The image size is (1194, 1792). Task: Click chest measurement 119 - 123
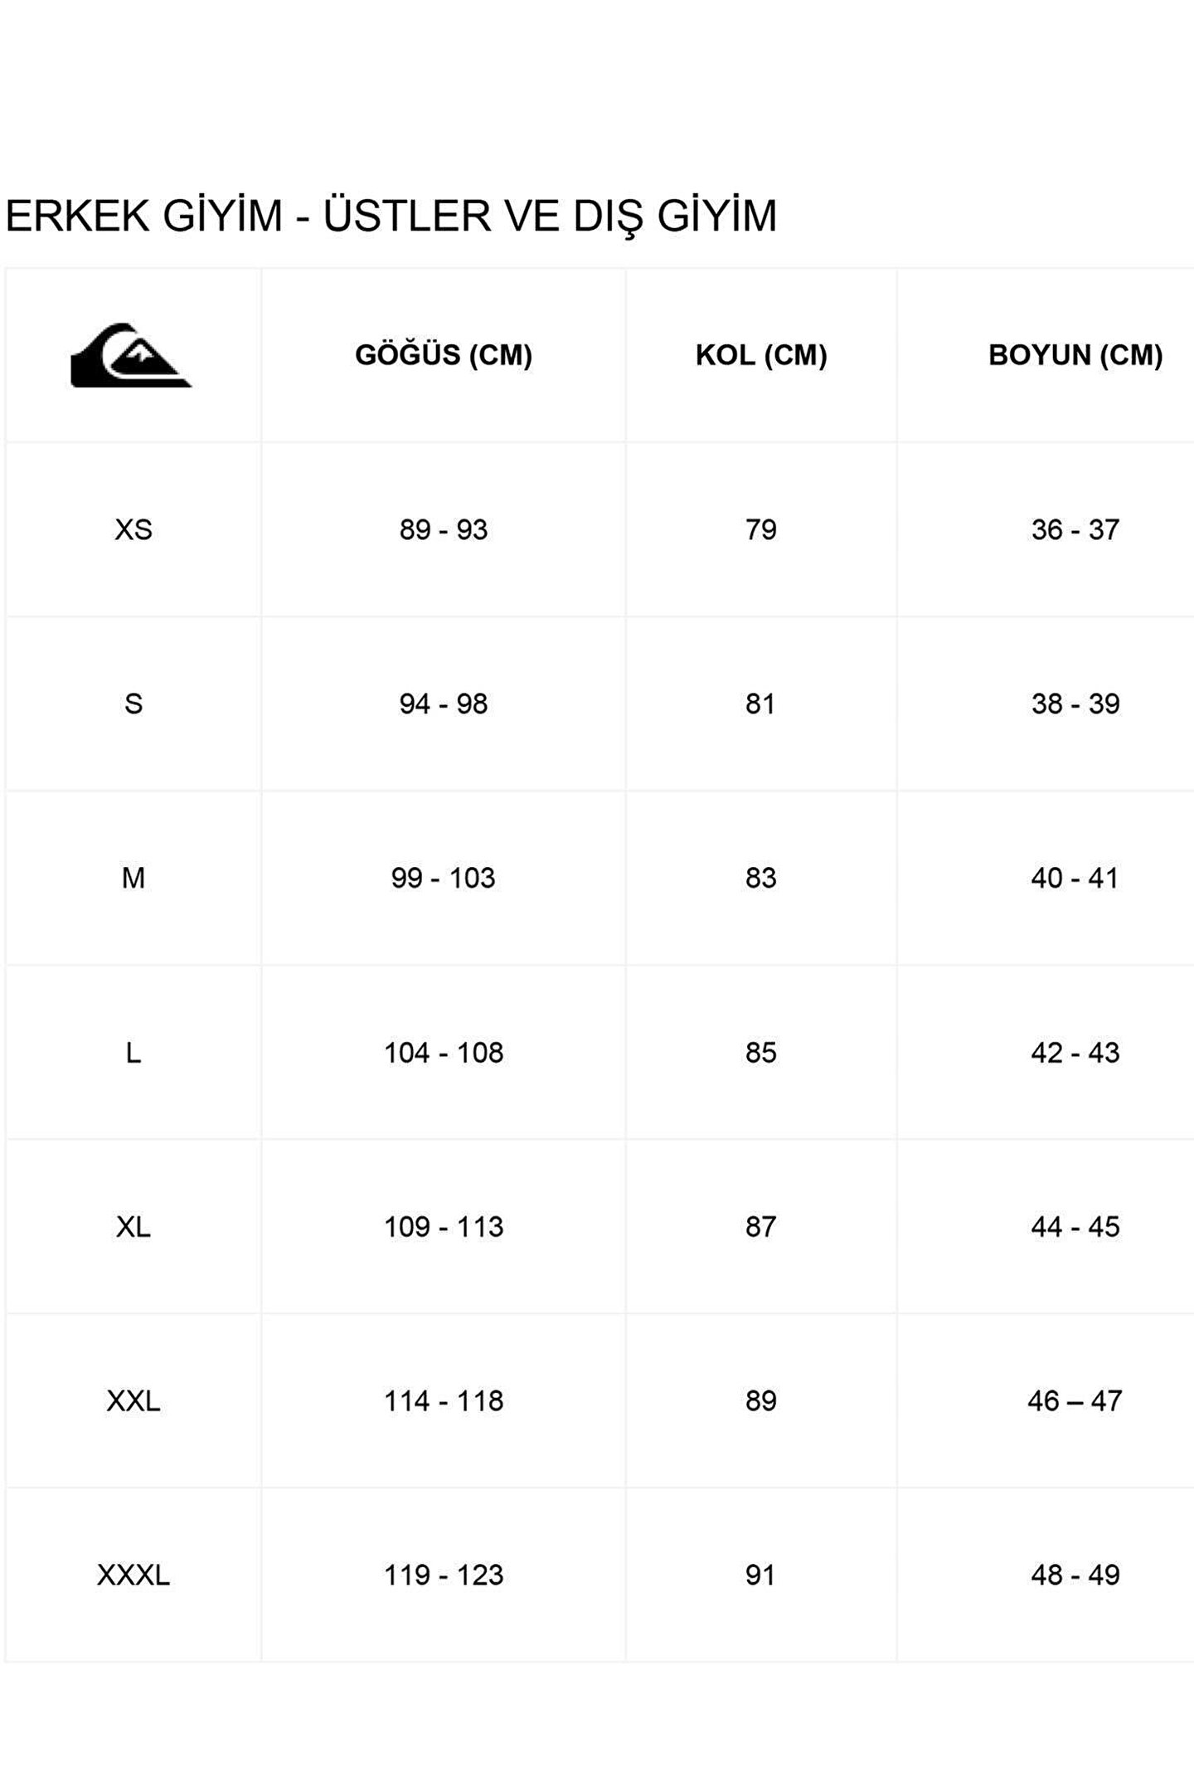coord(444,1575)
